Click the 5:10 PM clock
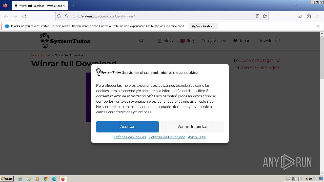The image size is (324, 182). [311, 179]
